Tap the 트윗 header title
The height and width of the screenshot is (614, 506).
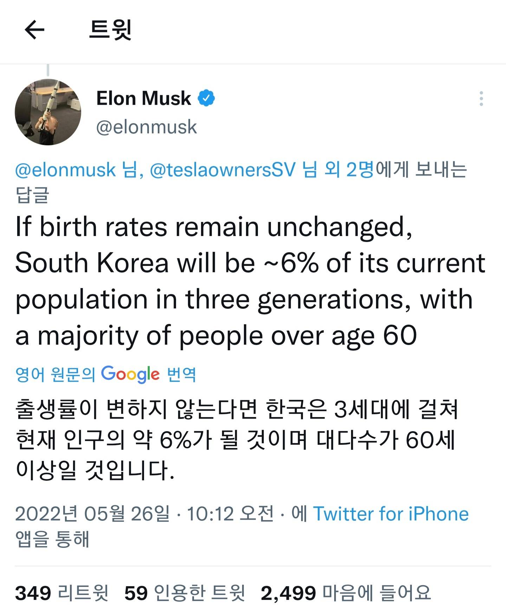click(x=110, y=30)
